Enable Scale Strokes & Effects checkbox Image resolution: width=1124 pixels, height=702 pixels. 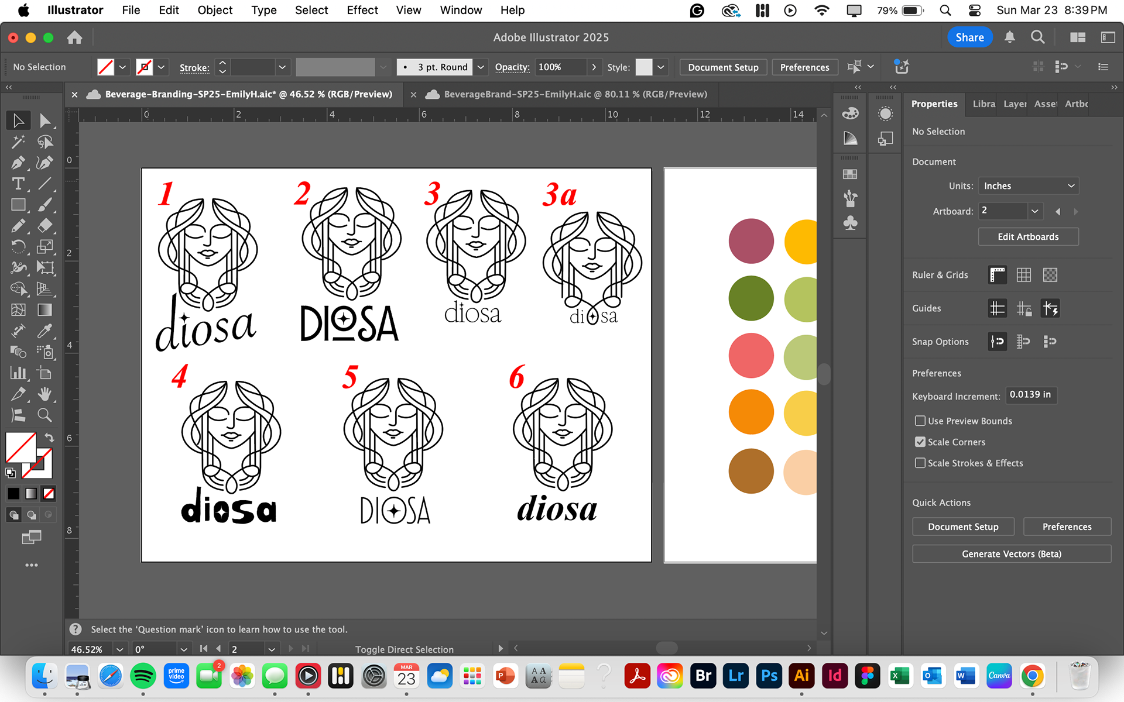[920, 463]
